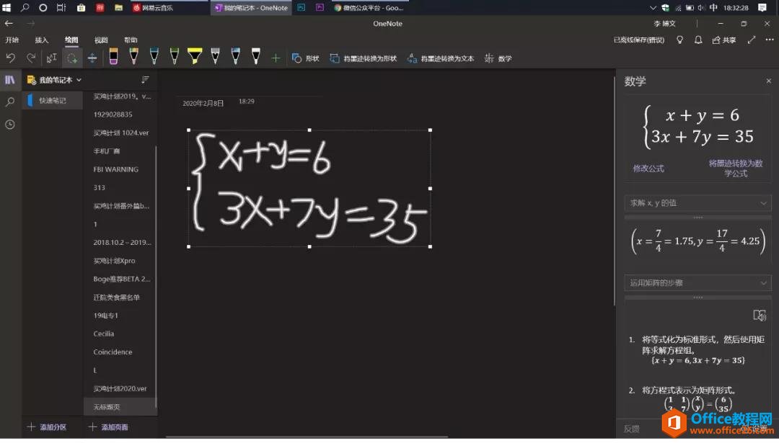Select the Lasso selection tool
779x443 pixels.
pyautogui.click(x=74, y=58)
